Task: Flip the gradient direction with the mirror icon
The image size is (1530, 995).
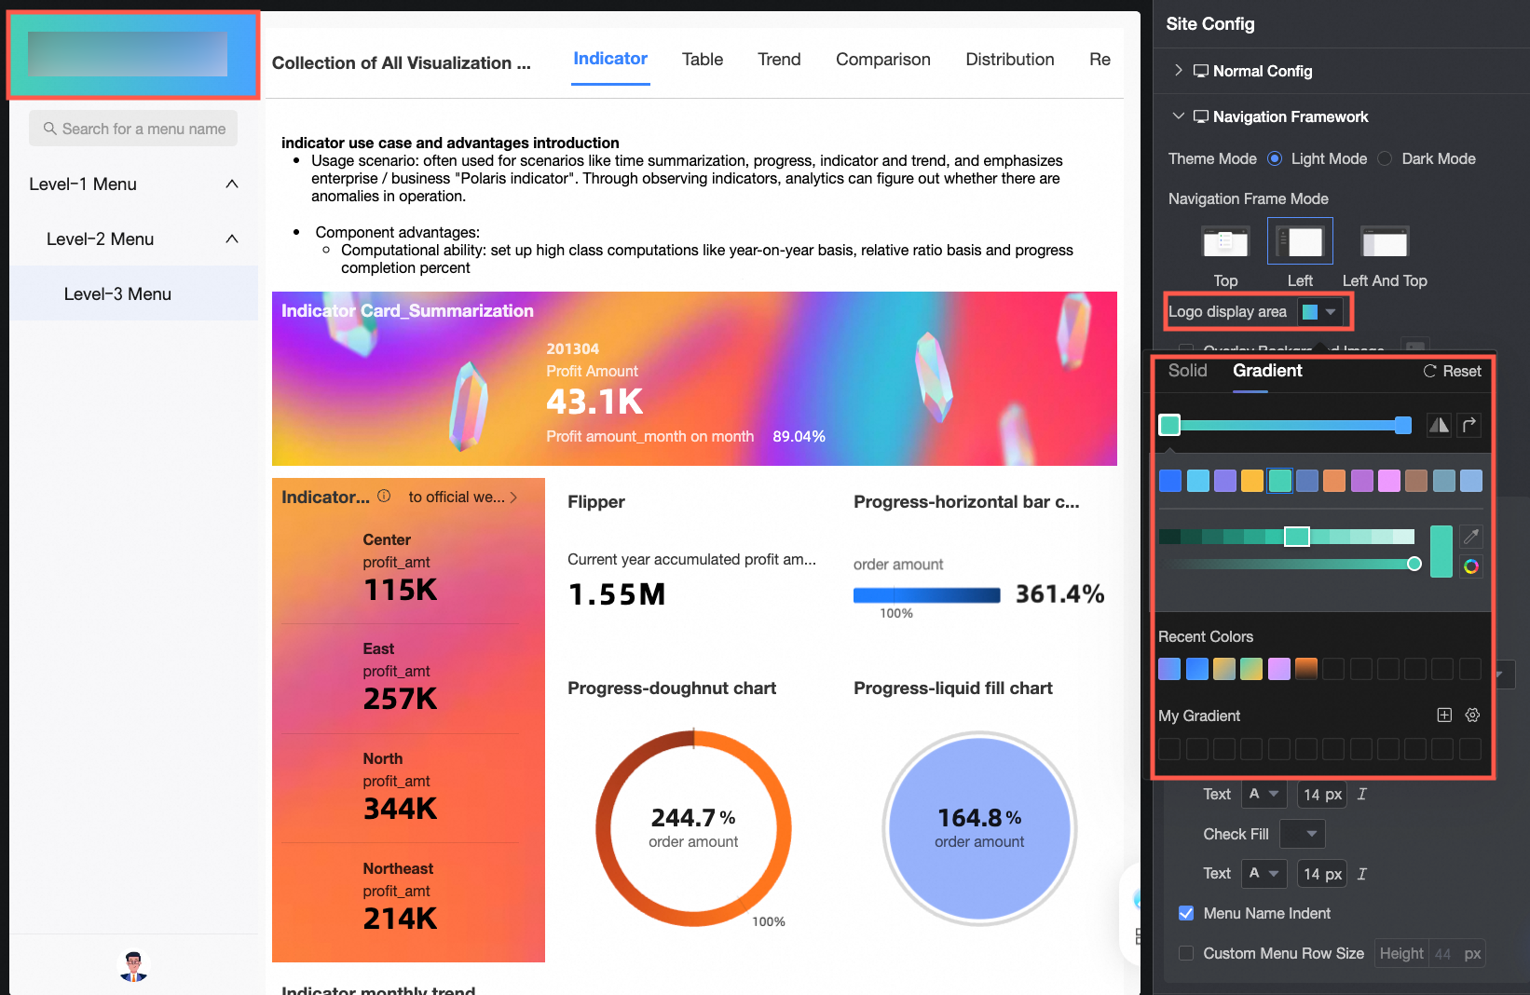Action: tap(1439, 425)
